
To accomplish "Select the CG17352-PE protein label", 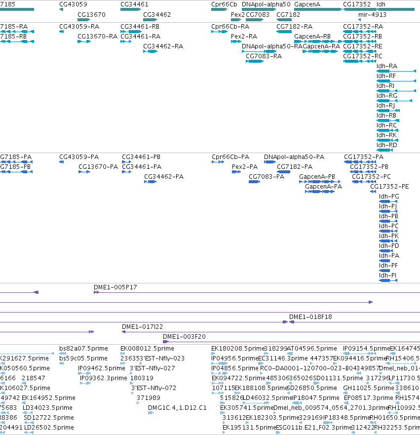I will [389, 187].
